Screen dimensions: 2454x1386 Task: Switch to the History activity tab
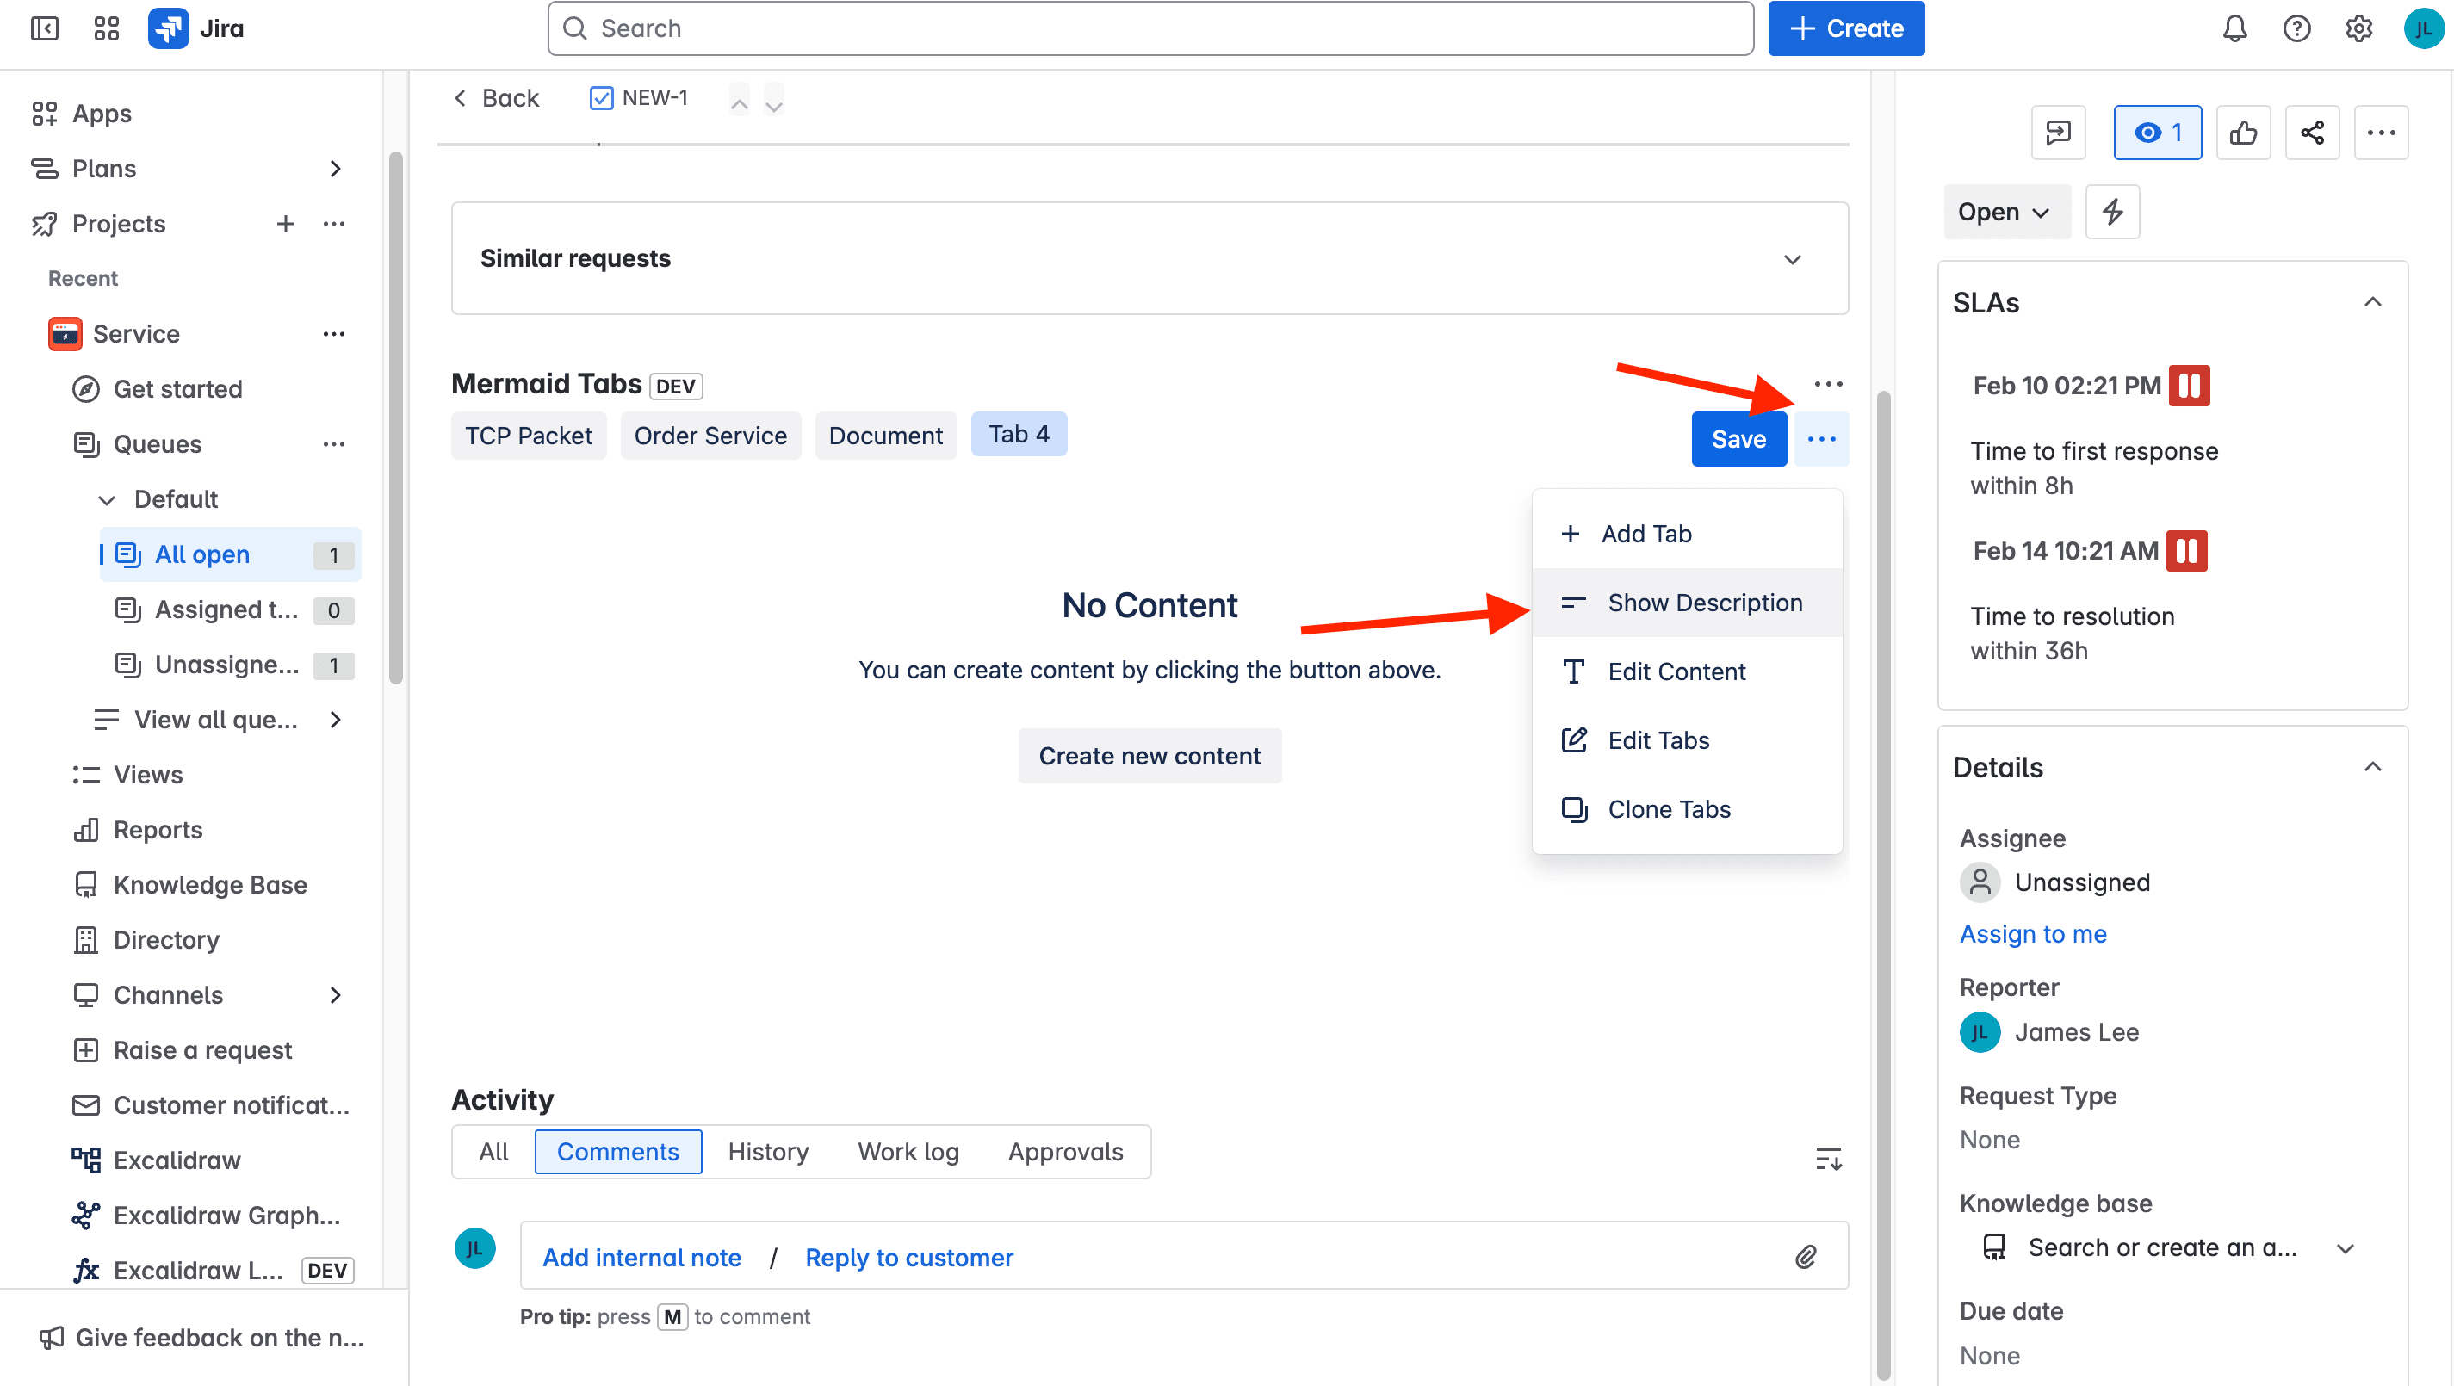point(768,1152)
